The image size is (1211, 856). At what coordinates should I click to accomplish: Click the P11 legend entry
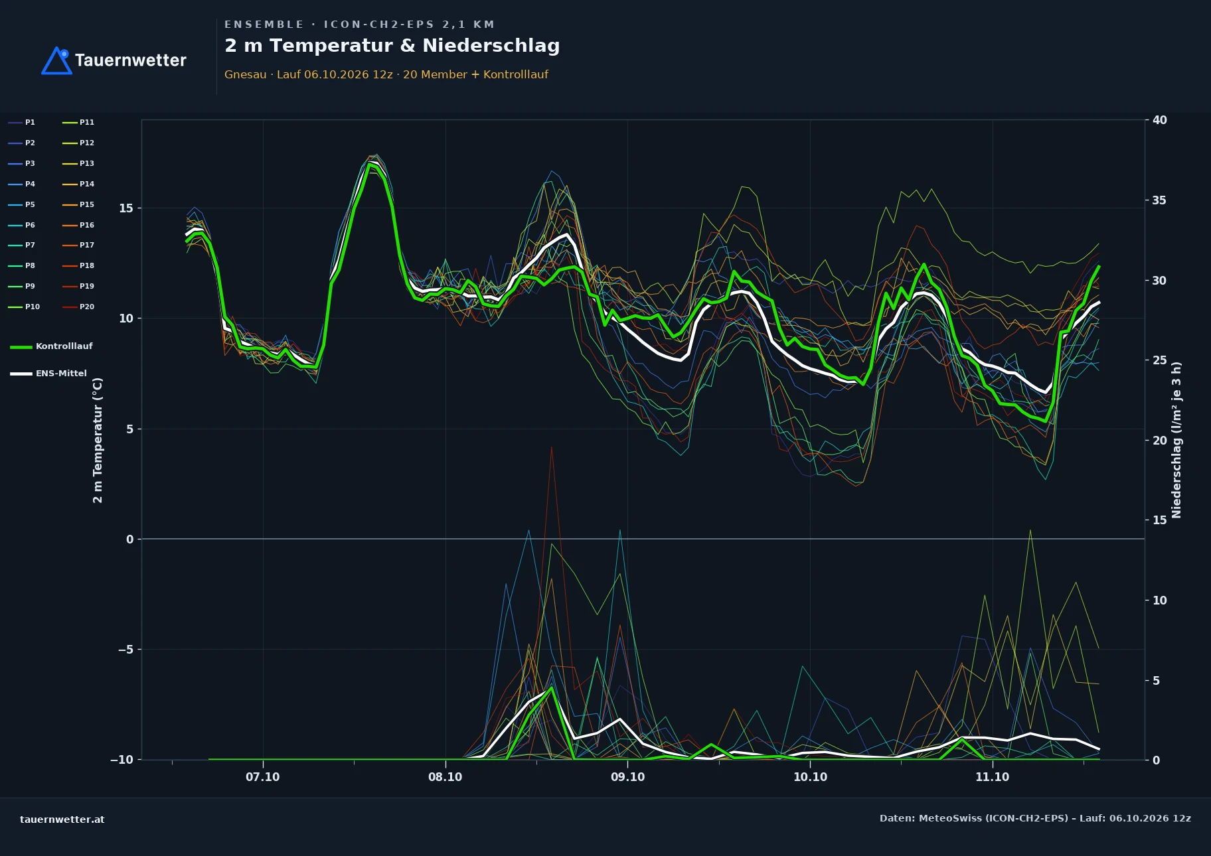tap(78, 122)
